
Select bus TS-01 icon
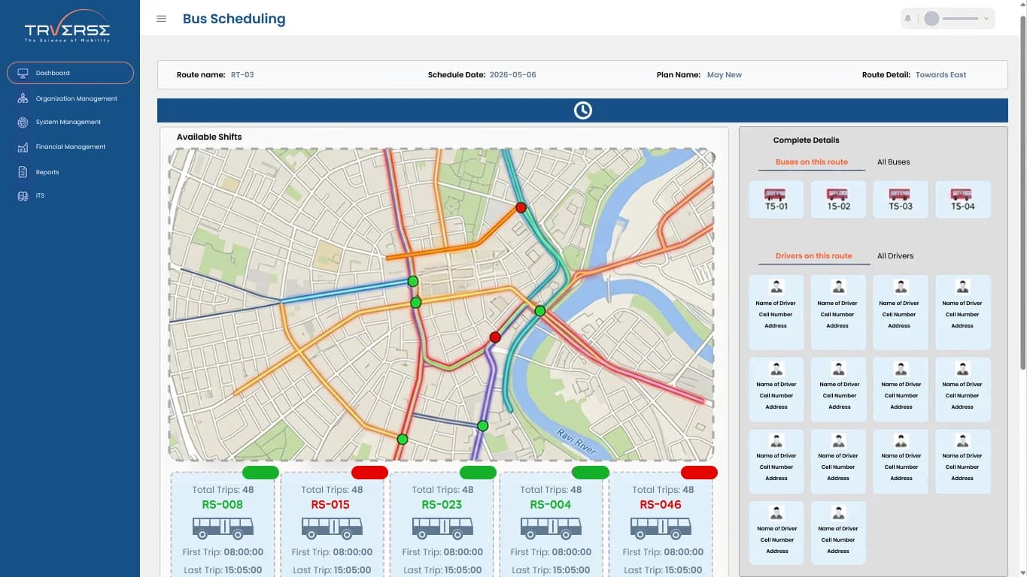(776, 199)
